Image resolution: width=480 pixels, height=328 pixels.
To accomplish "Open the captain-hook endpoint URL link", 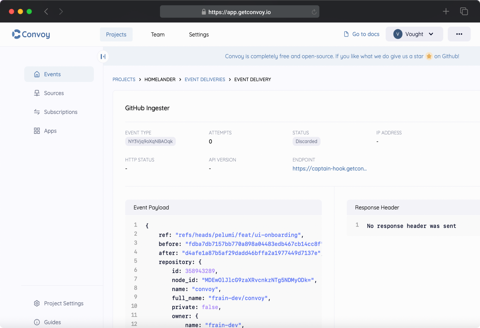I will click(329, 168).
